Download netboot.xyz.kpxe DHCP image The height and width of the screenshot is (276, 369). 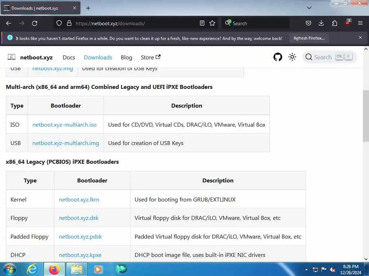tap(80, 255)
